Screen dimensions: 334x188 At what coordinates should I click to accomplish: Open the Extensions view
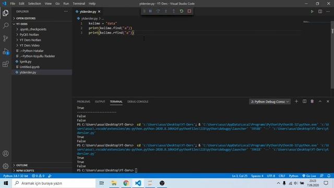6,64
